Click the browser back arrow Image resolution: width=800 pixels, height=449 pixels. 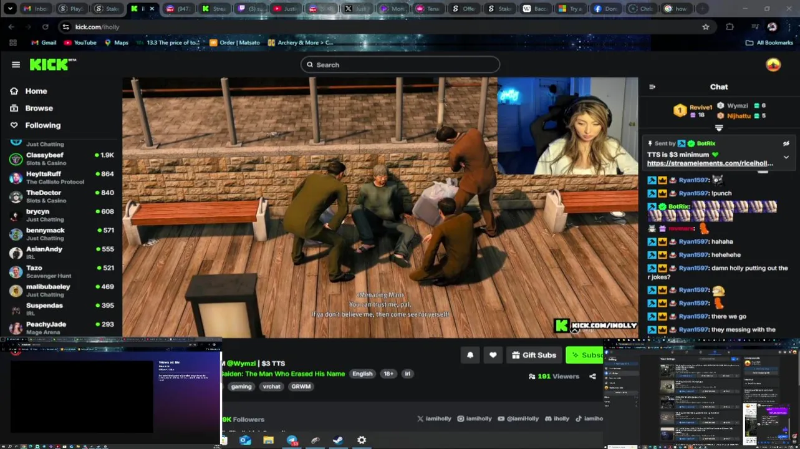coord(11,27)
